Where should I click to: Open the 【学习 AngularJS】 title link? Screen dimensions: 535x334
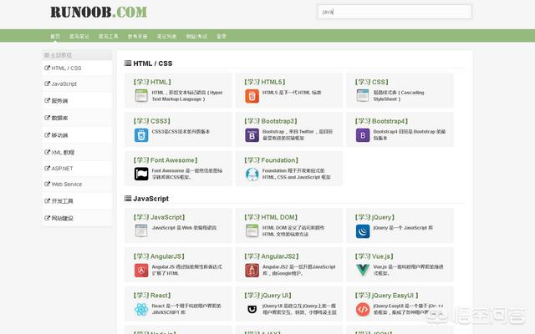(159, 256)
